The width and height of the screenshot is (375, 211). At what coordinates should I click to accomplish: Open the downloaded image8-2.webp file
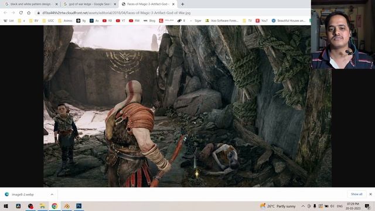[x=23, y=195]
